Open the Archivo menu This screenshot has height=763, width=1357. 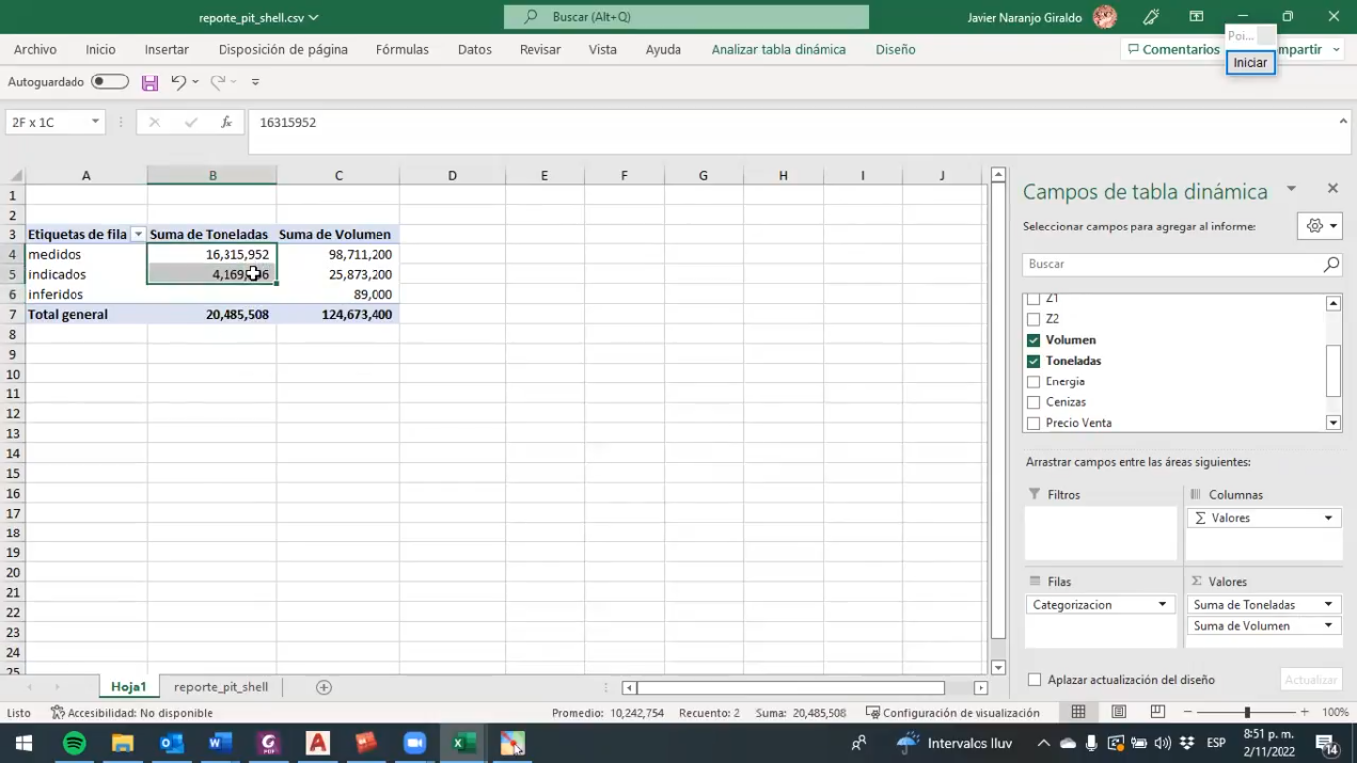(35, 49)
